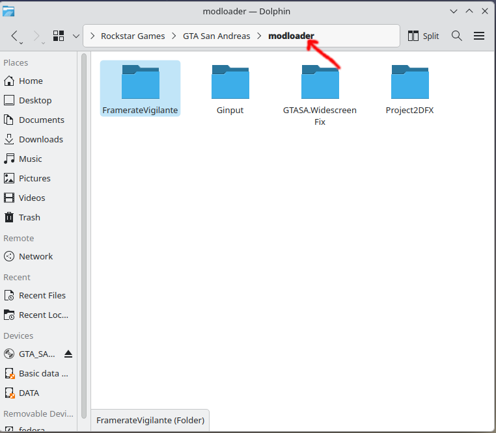Click the forward navigation arrow
Image resolution: width=496 pixels, height=433 pixels.
pyautogui.click(x=36, y=36)
